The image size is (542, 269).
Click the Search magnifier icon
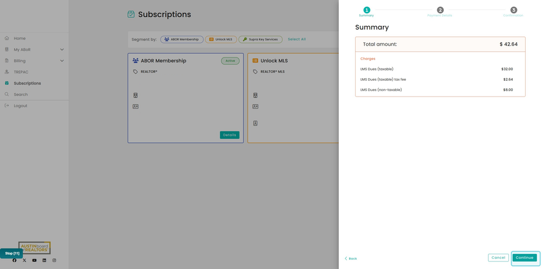click(x=7, y=94)
